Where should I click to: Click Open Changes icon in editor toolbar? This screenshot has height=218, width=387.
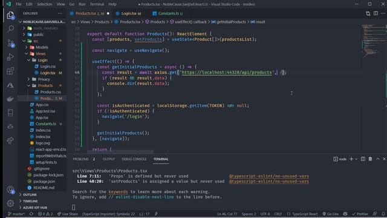click(x=368, y=13)
